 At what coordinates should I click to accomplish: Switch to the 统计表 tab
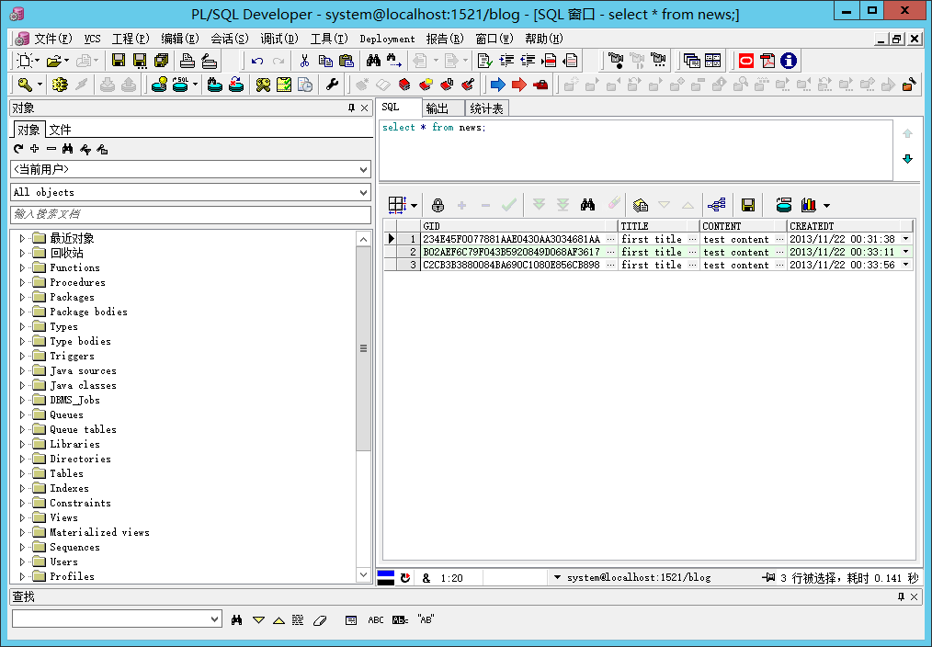(486, 108)
